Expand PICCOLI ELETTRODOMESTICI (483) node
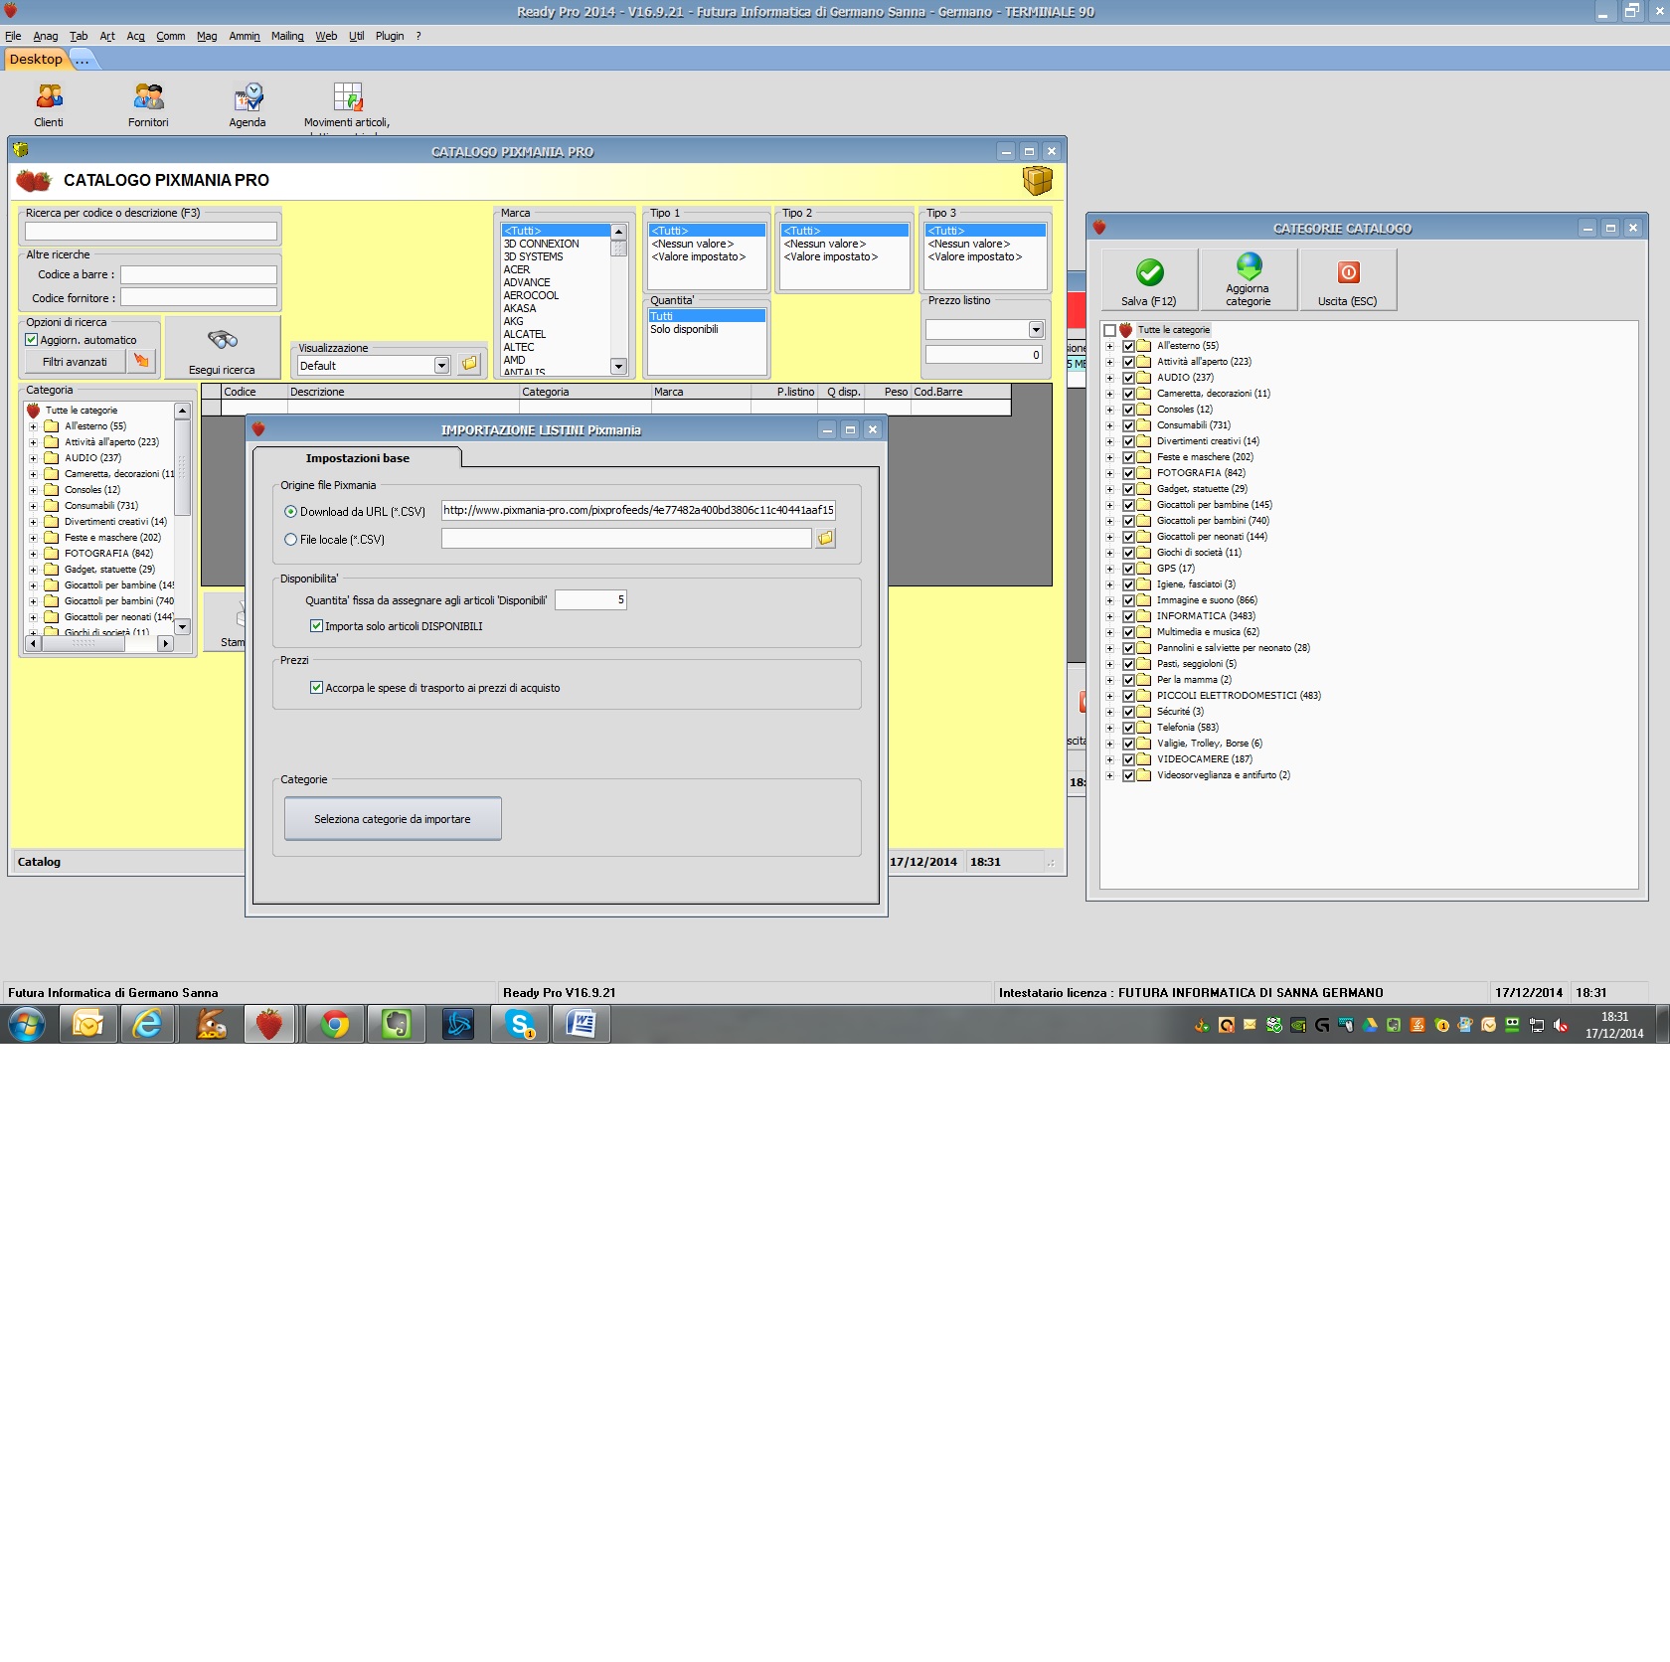Image resolution: width=1670 pixels, height=1662 pixels. pos(1109,696)
